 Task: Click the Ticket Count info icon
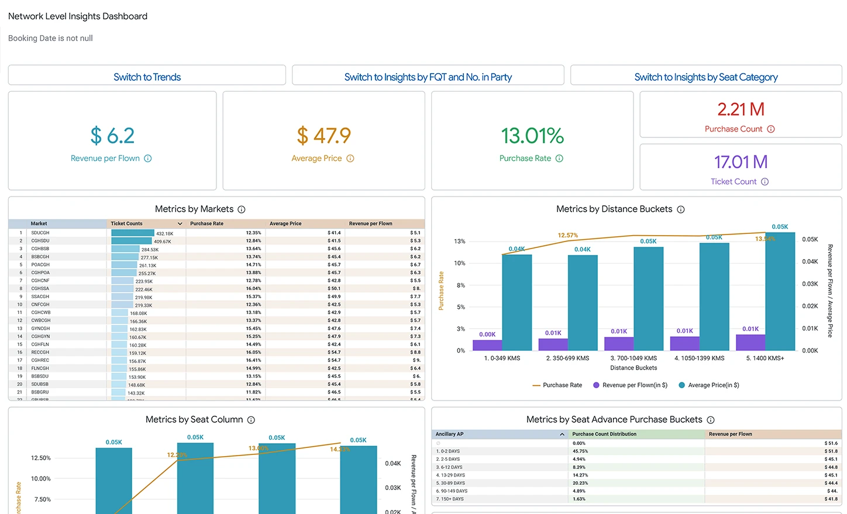pyautogui.click(x=765, y=182)
